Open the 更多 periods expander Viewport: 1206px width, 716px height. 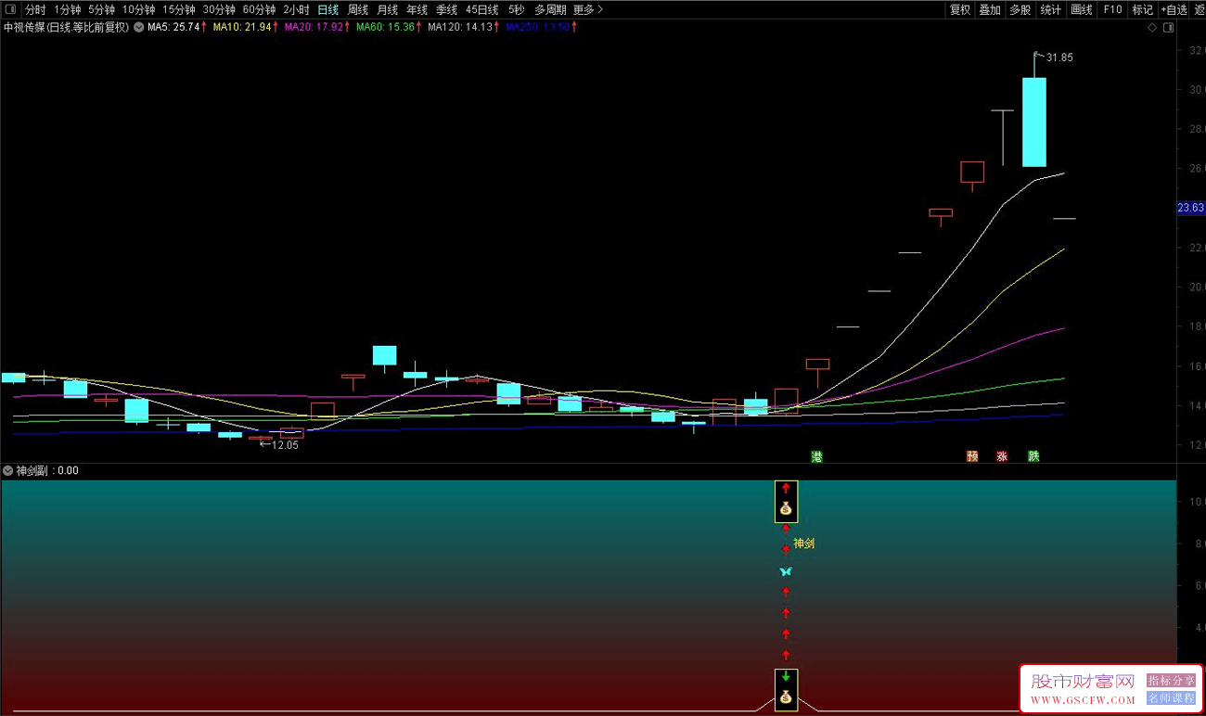587,9
